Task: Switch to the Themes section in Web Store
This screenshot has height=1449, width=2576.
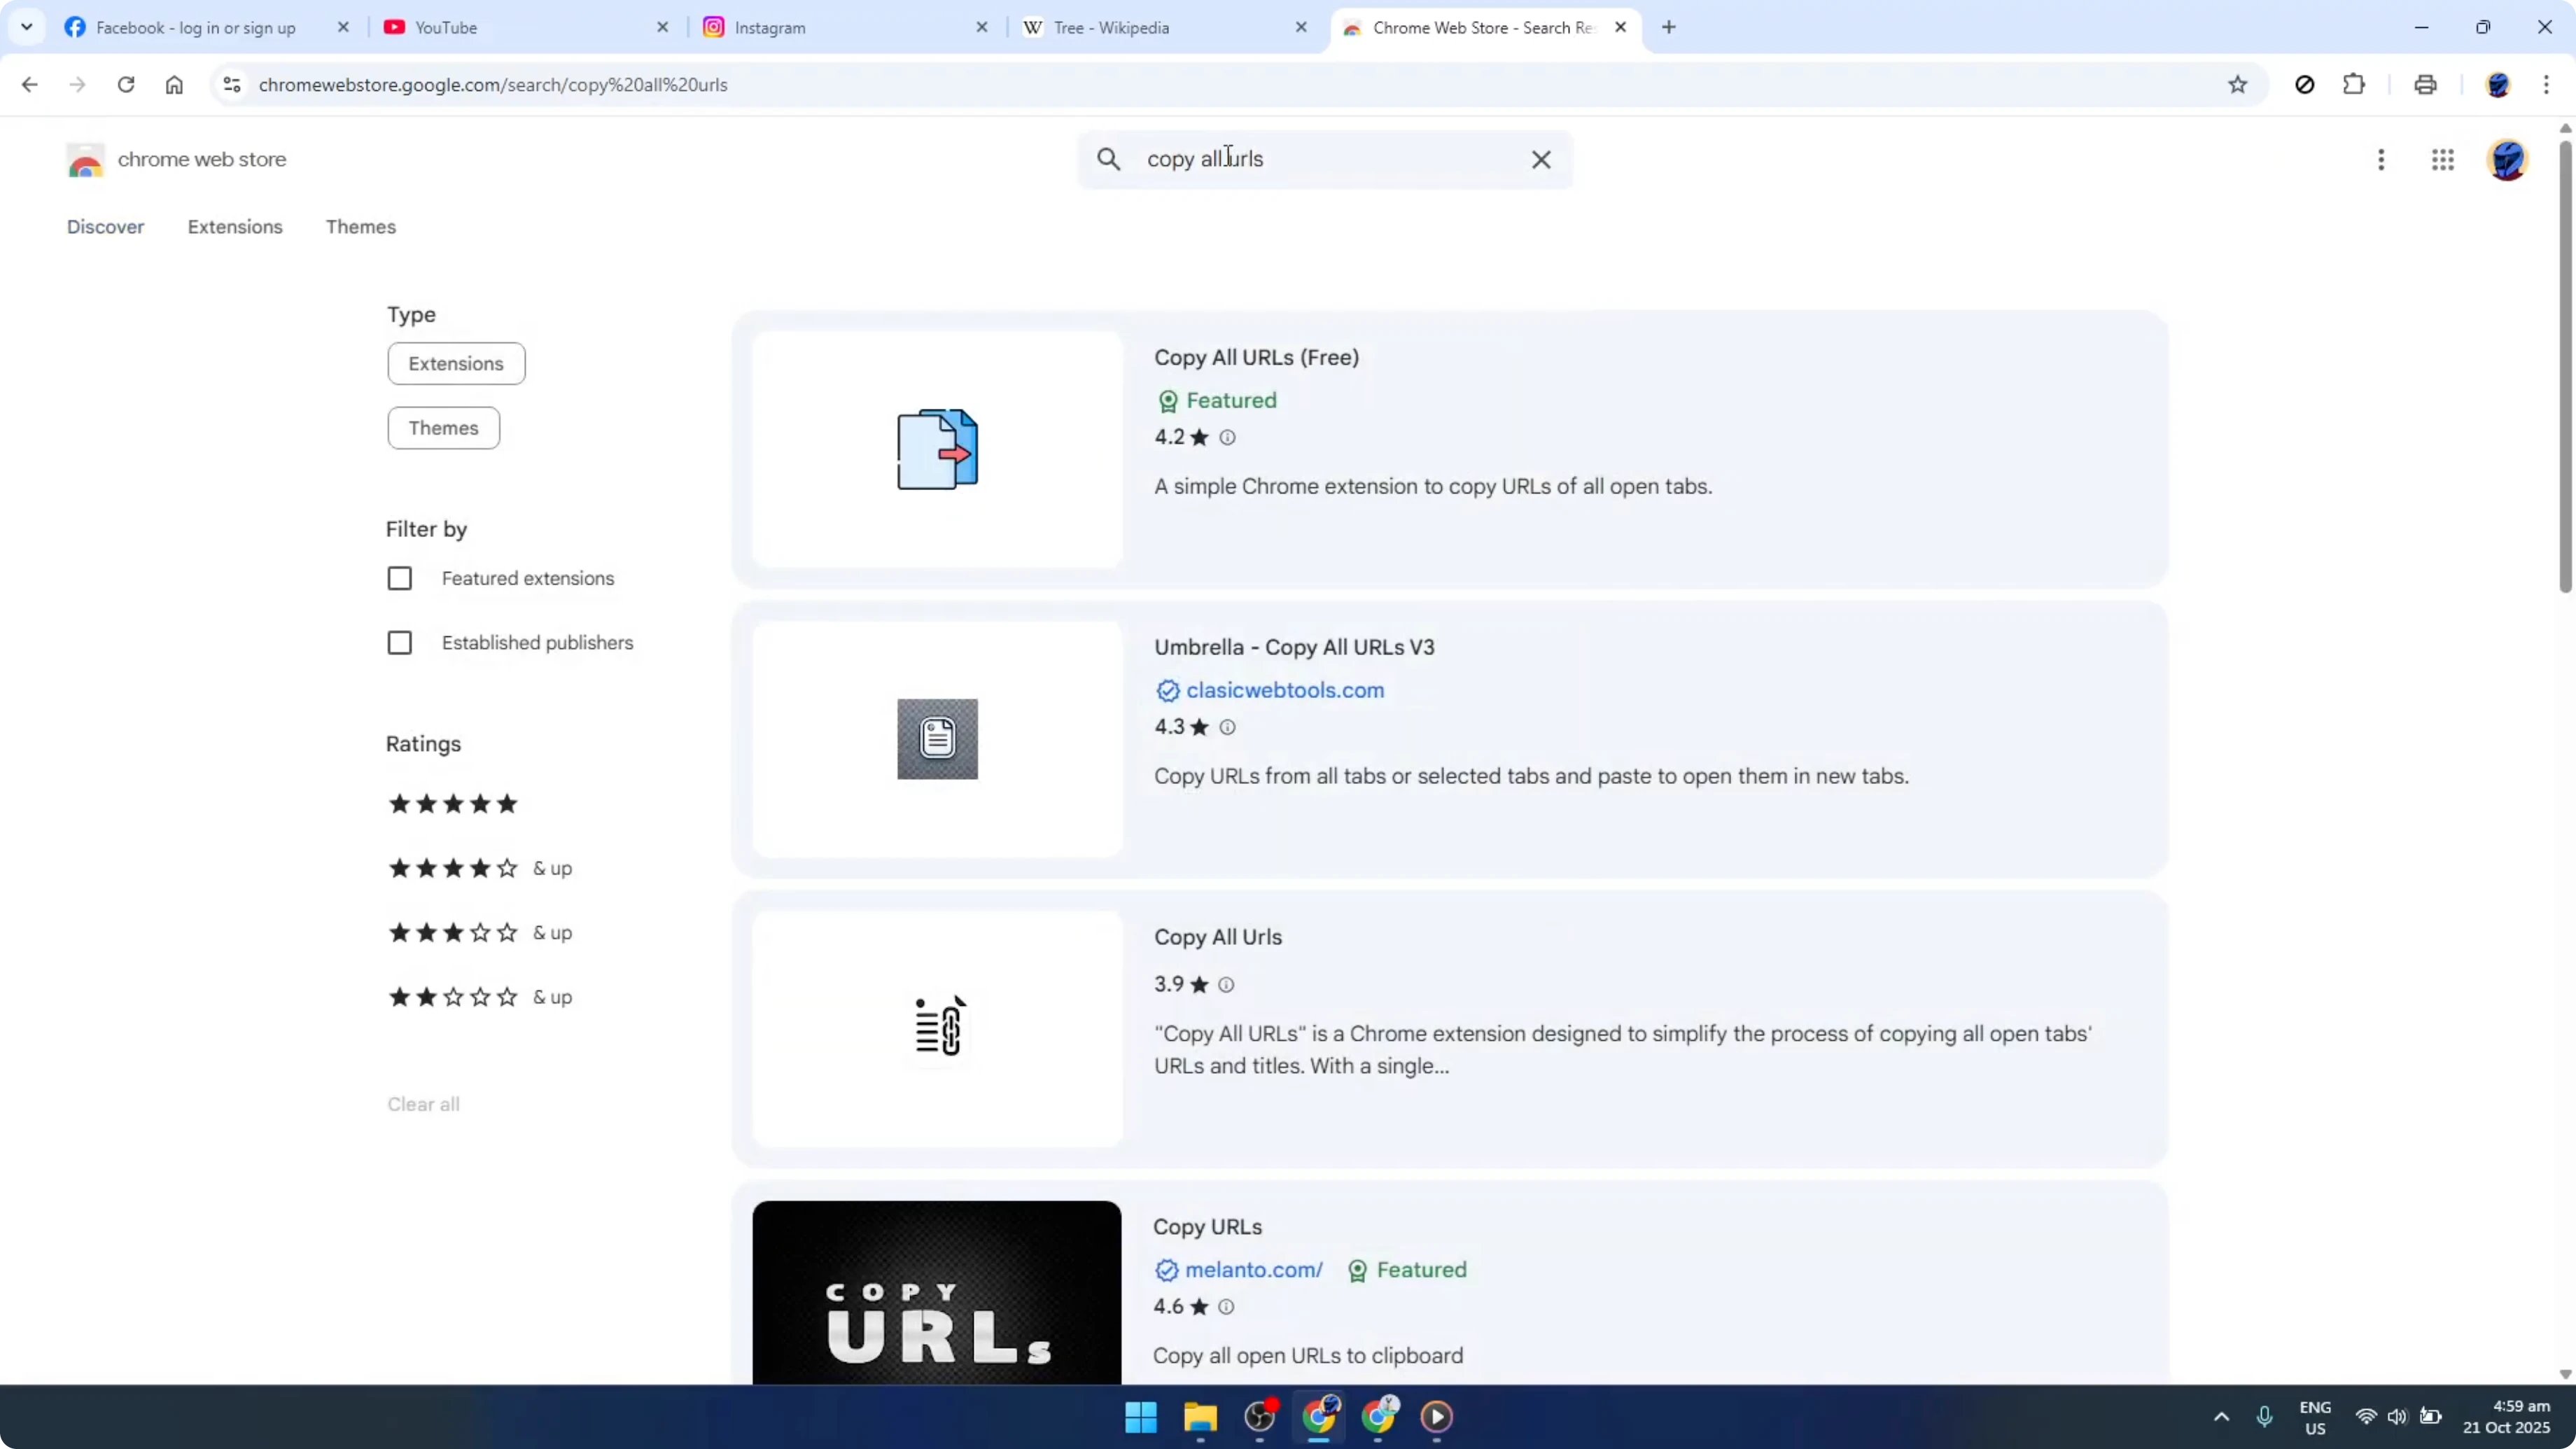Action: coord(361,227)
